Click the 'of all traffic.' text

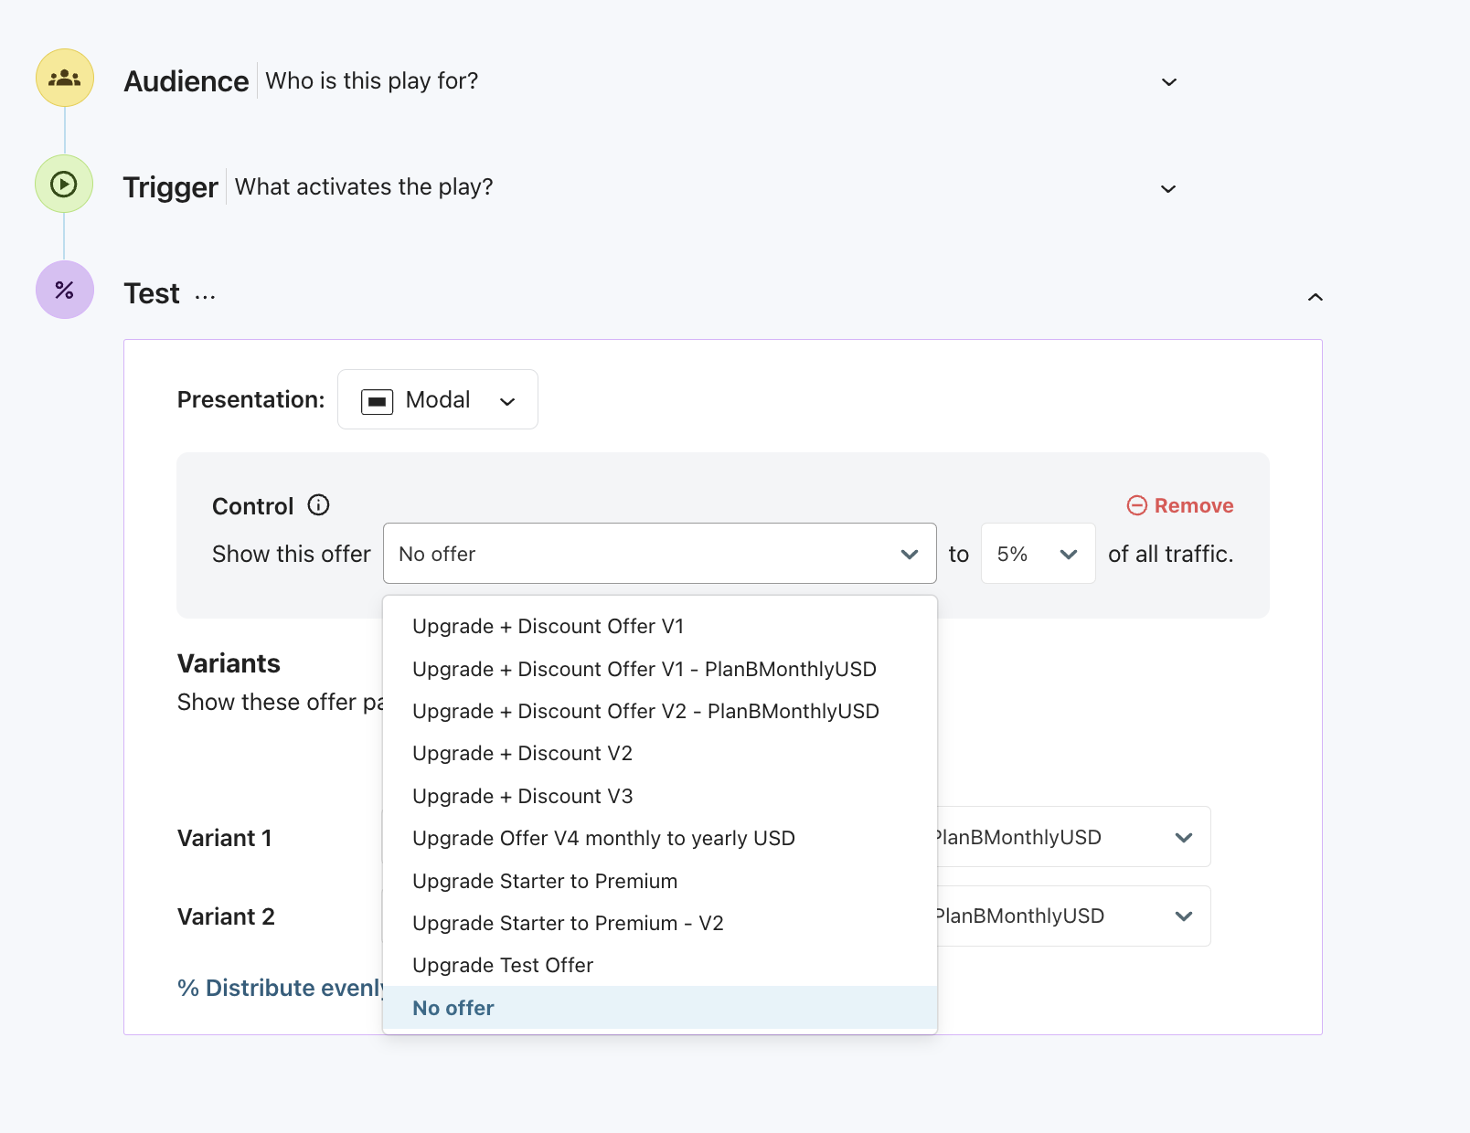(1171, 554)
